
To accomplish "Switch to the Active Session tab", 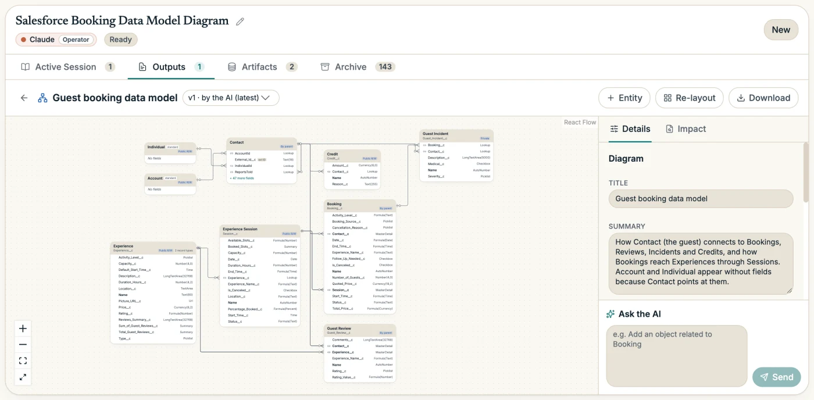I will point(68,67).
